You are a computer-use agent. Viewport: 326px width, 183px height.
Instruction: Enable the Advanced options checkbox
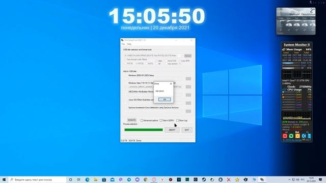(x=142, y=120)
